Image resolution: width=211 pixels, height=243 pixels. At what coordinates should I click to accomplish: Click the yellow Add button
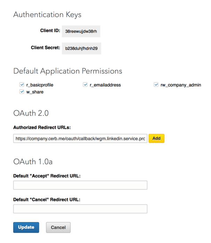click(156, 138)
